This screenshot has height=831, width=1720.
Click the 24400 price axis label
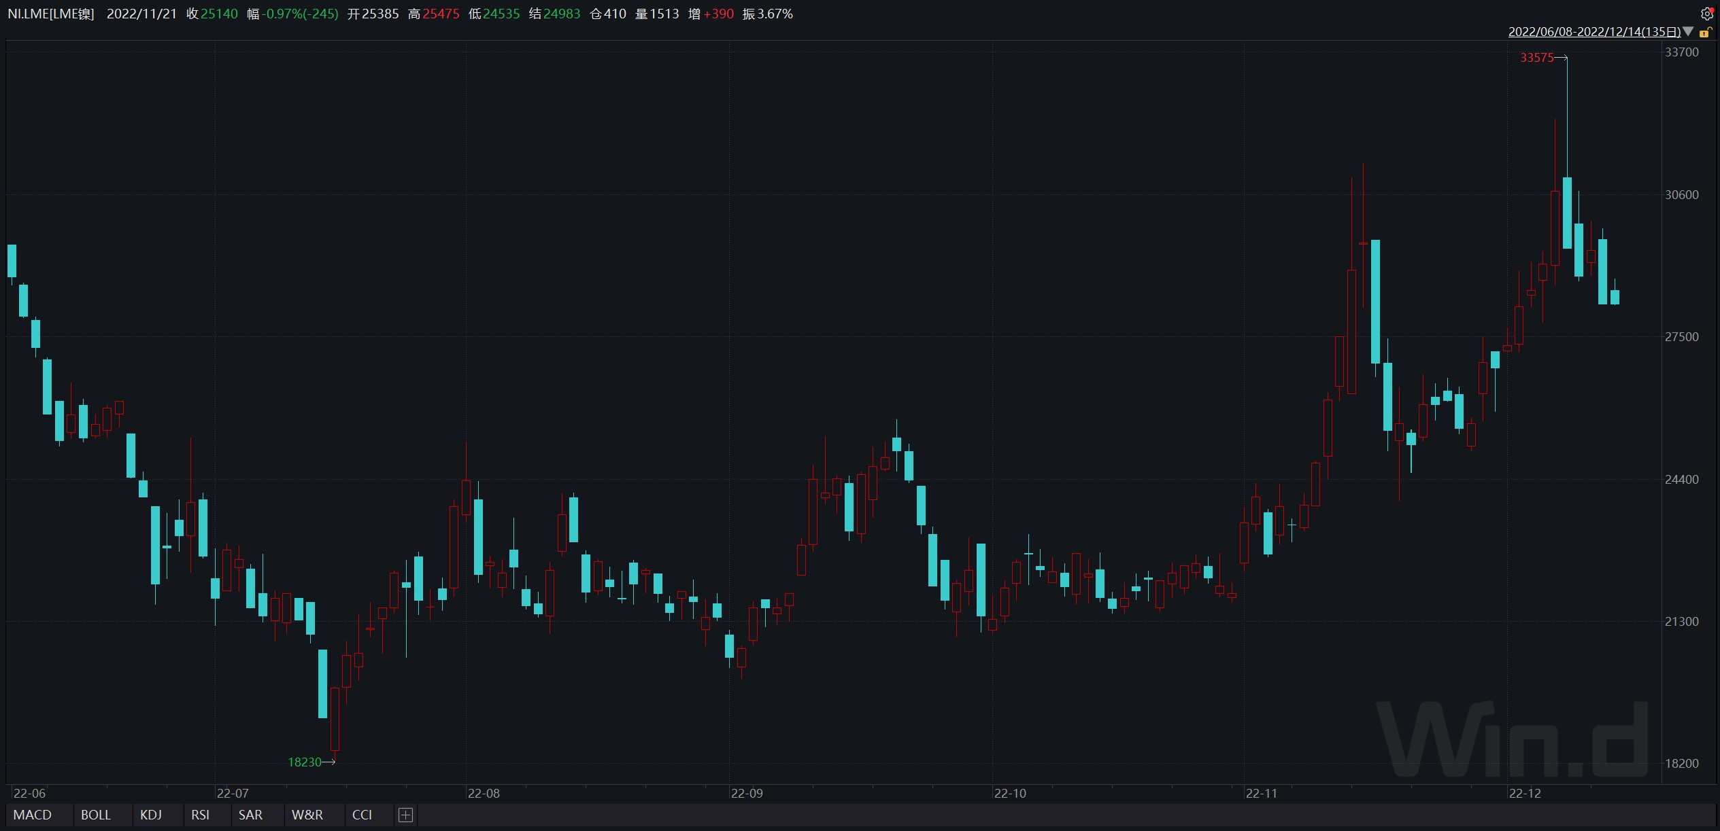1681,479
